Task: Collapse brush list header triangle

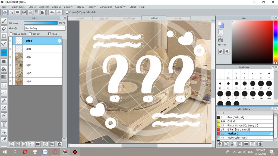Action: coord(219,113)
